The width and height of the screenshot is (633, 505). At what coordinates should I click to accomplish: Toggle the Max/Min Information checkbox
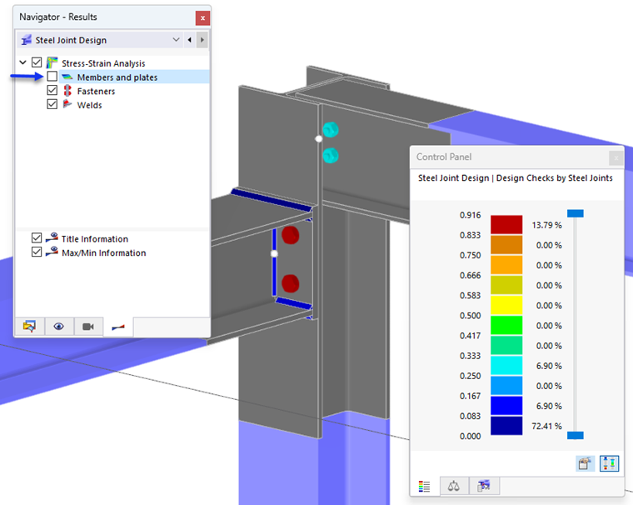(37, 252)
